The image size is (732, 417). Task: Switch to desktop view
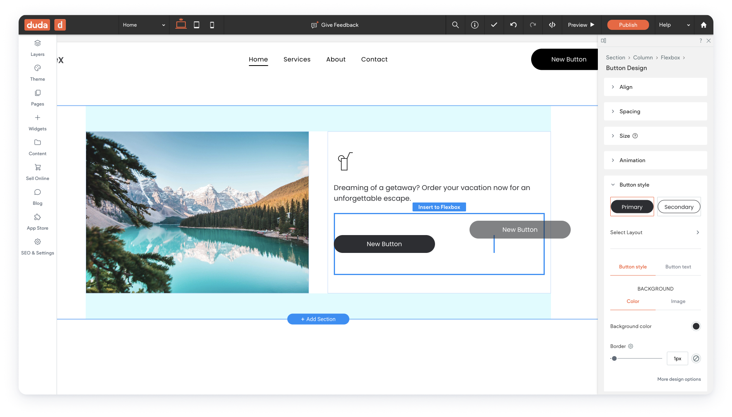pyautogui.click(x=181, y=24)
